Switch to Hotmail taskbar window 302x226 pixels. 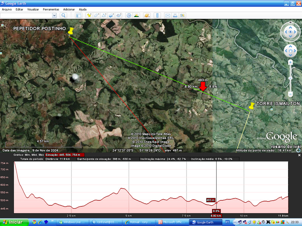point(139,222)
